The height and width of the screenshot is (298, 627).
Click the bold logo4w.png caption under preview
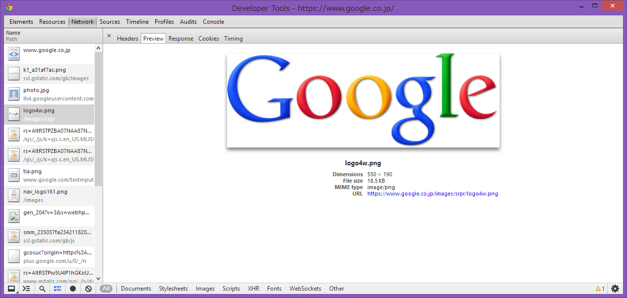click(x=363, y=163)
